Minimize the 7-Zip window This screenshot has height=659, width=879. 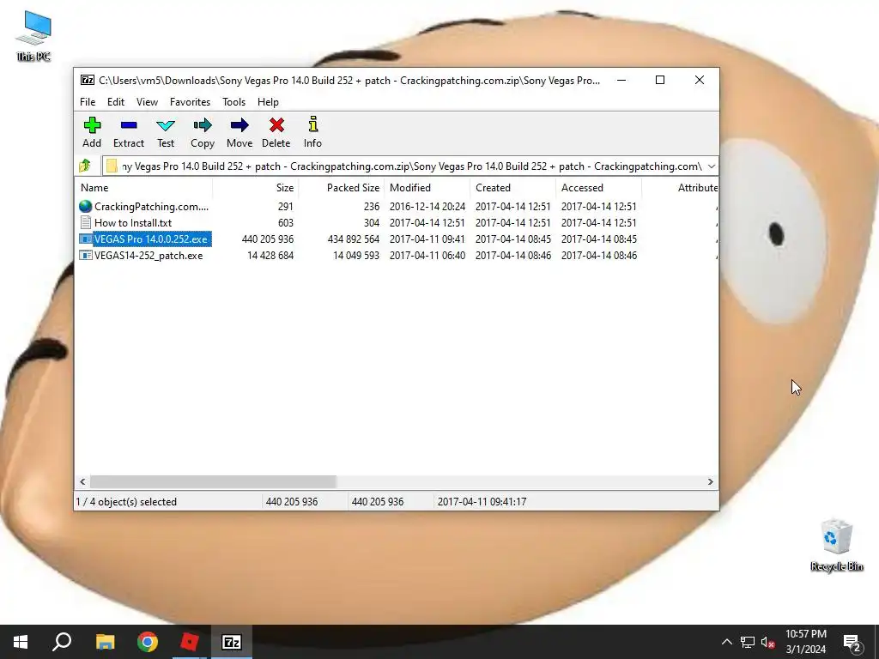coord(621,80)
